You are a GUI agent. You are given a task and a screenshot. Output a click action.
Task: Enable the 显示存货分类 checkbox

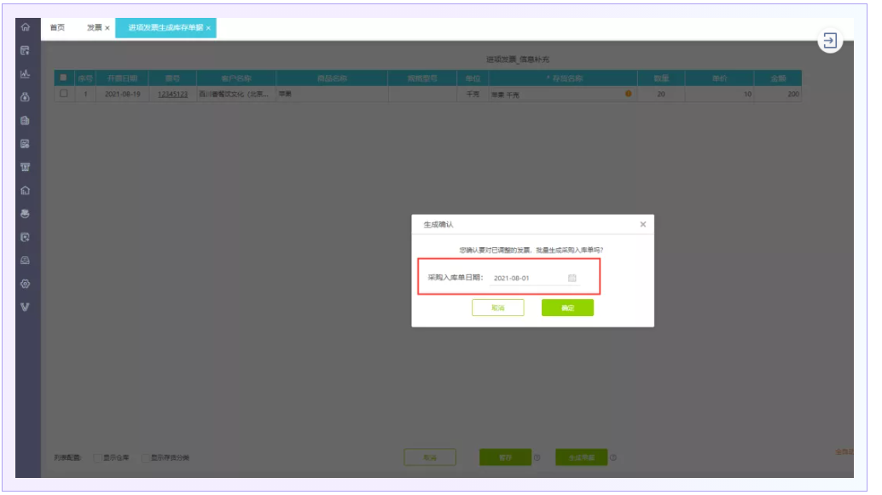pyautogui.click(x=145, y=458)
